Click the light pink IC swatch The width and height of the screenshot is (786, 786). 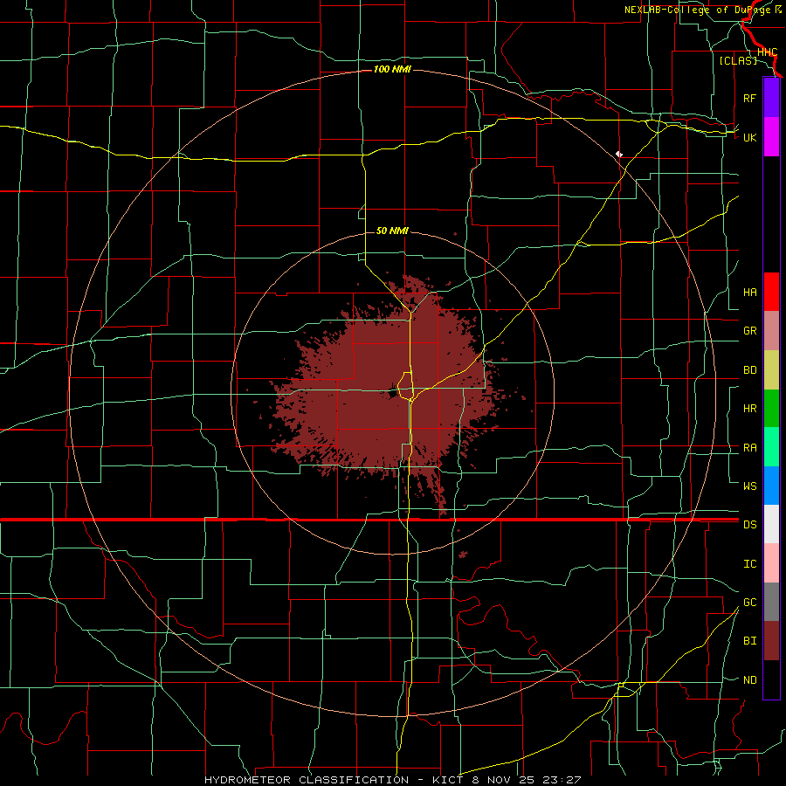point(771,563)
